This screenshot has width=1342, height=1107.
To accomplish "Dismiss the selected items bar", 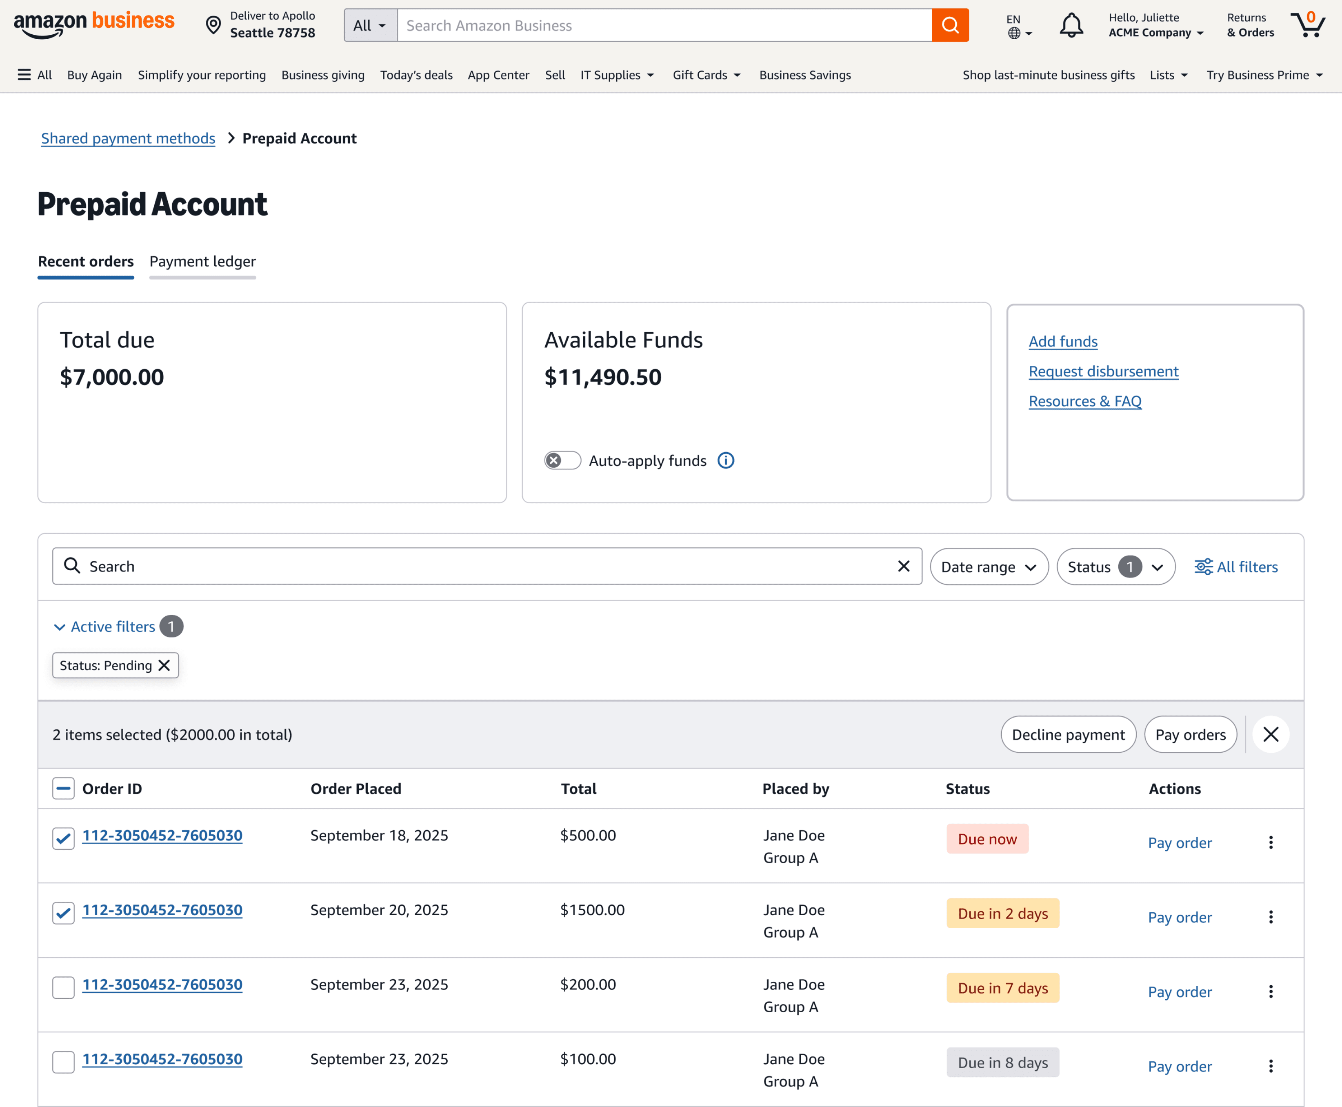I will coord(1271,735).
